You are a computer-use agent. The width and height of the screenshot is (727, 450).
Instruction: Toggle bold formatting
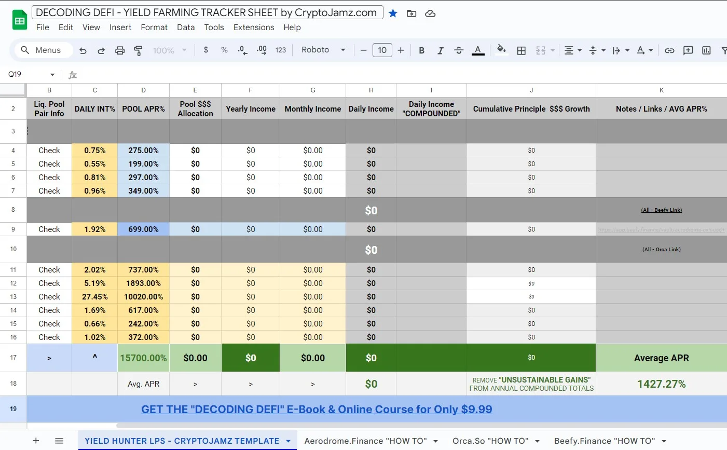421,50
